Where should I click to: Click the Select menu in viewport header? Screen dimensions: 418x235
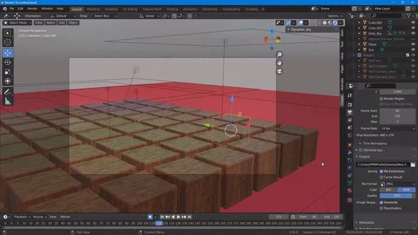(x=50, y=23)
